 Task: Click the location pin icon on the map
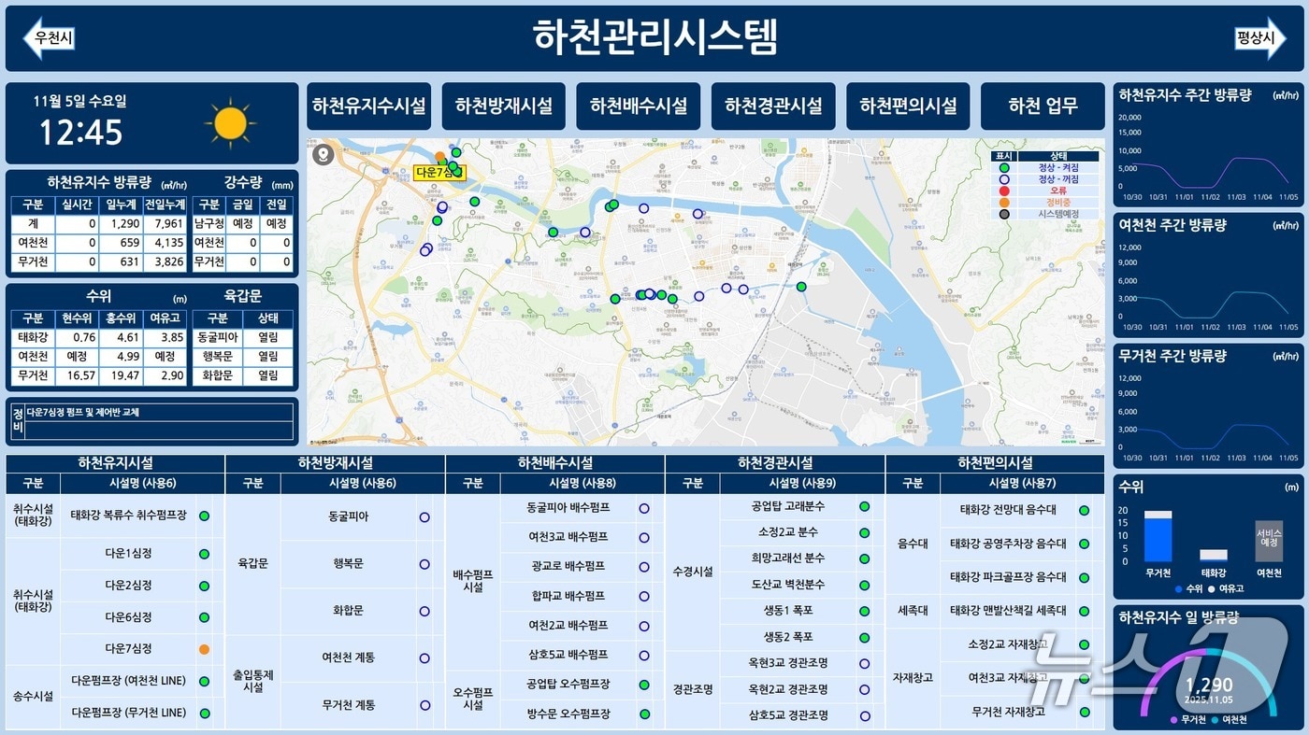tap(323, 156)
